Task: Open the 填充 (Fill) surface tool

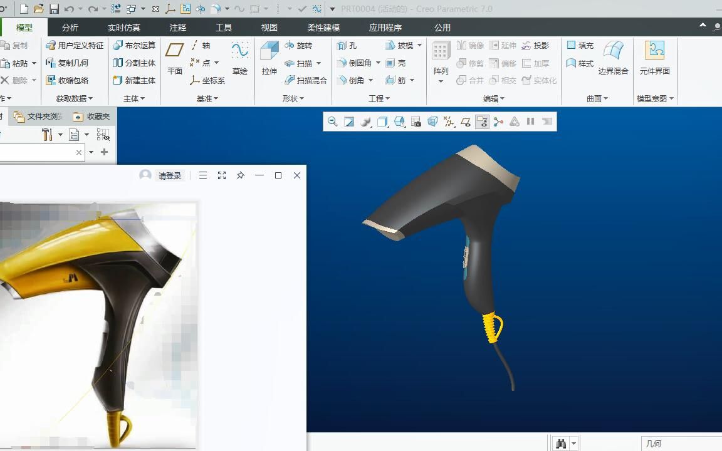Action: tap(580, 46)
